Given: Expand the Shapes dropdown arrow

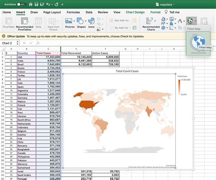Looking at the screenshot, I should pyautogui.click(x=86, y=21).
